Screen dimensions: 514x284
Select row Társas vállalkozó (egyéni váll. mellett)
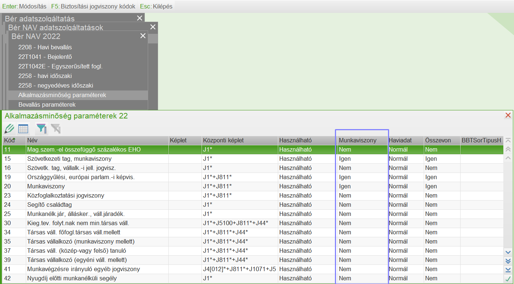coord(253,260)
